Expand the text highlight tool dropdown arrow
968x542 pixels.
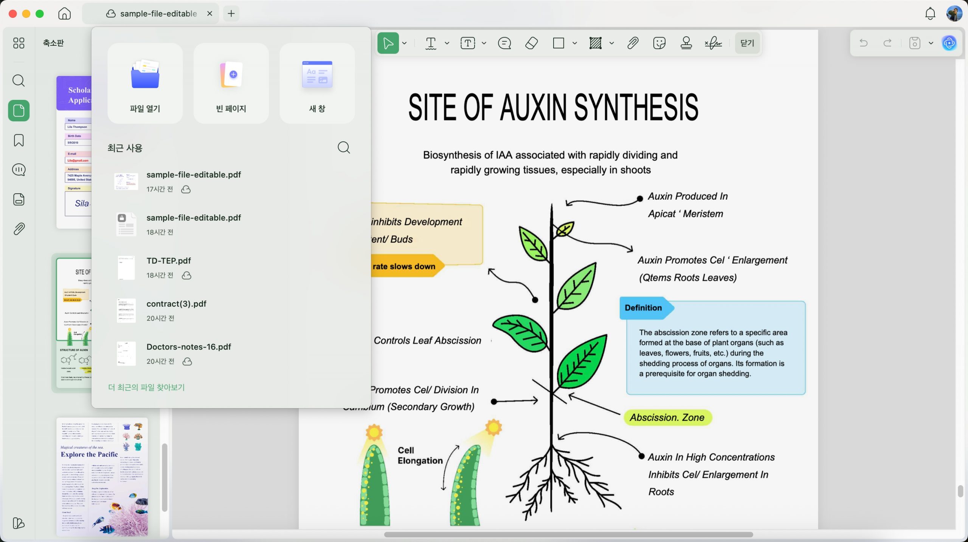(447, 43)
